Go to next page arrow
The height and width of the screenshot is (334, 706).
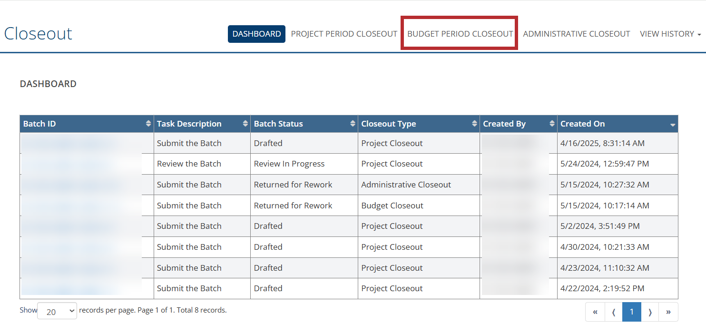650,312
